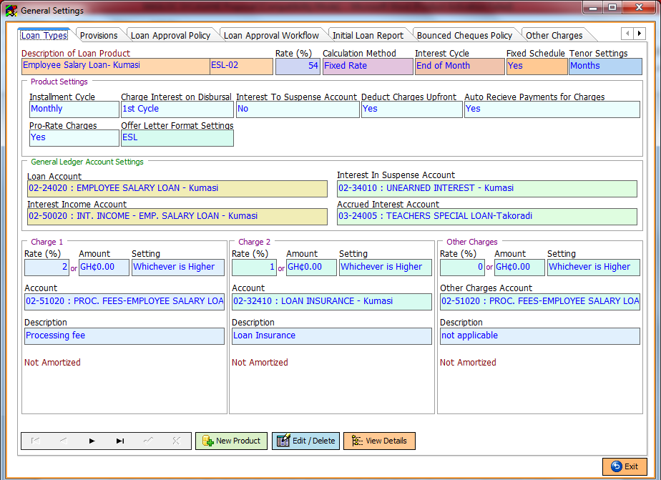Click Other Charges Amount field
Image resolution: width=661 pixels, height=480 pixels.
tap(519, 268)
